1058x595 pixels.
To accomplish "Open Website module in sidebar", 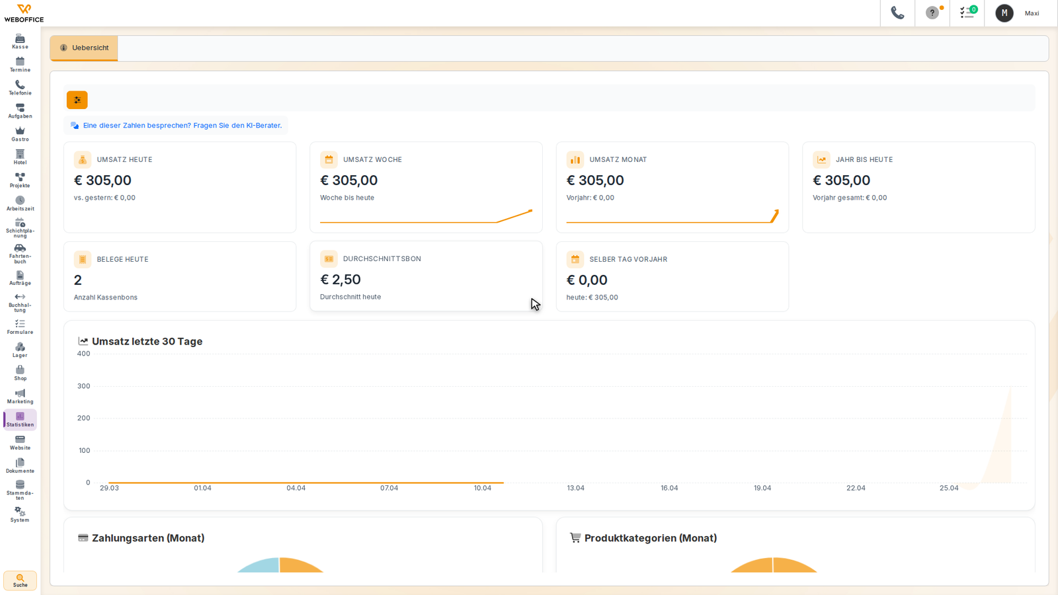I will coord(20,443).
